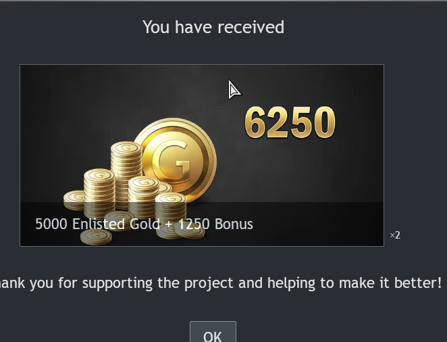Click the middle coin stack before the big coin
The height and width of the screenshot is (342, 447).
click(143, 197)
